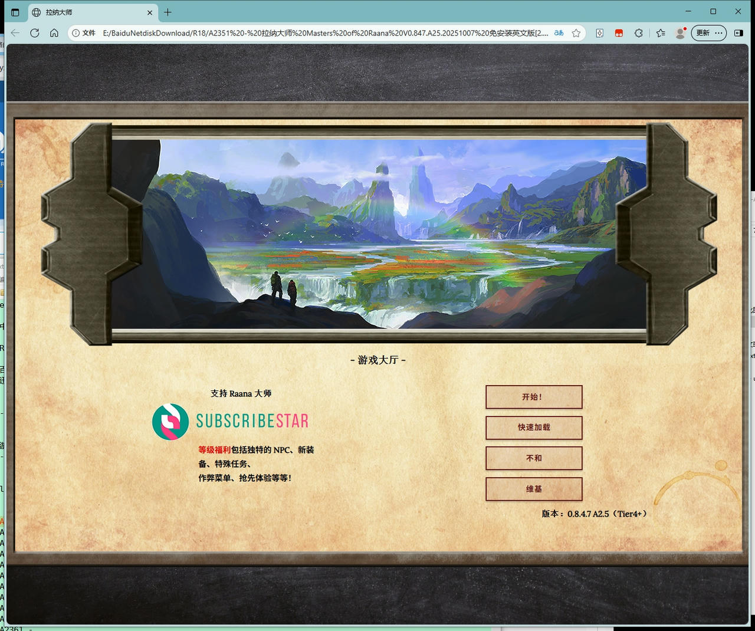Open a new browser tab with the plus
Image resolution: width=755 pixels, height=631 pixels.
coord(169,12)
